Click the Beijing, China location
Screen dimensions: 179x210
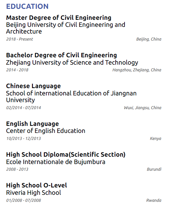point(149,39)
